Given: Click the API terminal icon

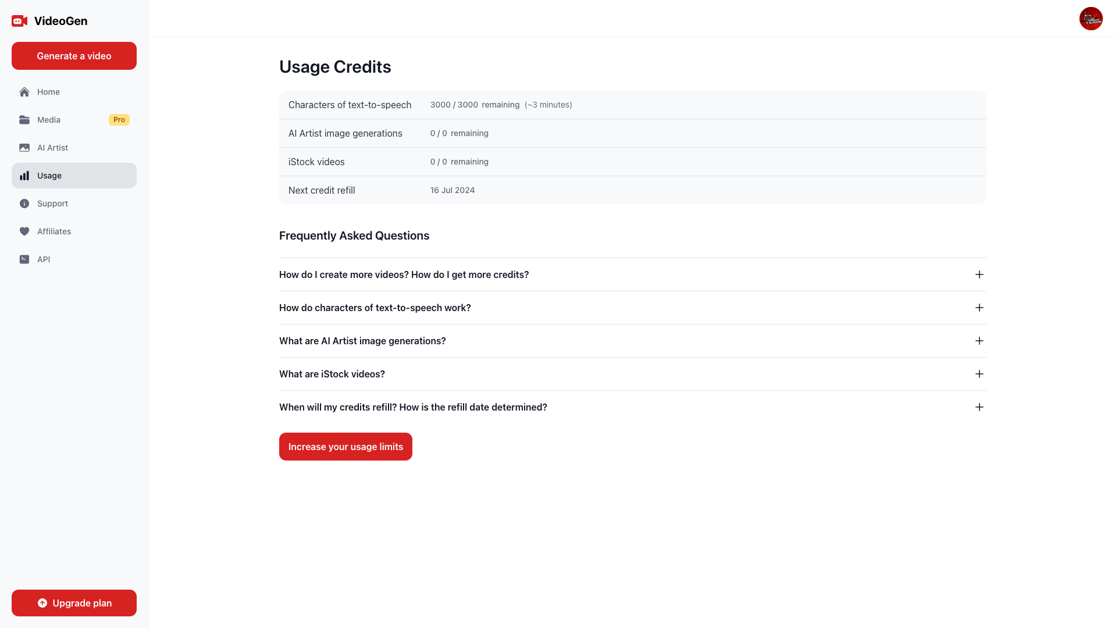Looking at the screenshot, I should coord(24,259).
